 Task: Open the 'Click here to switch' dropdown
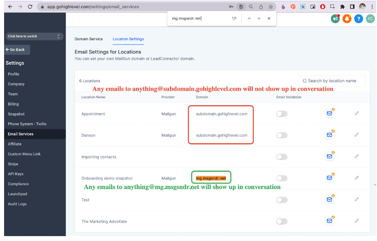pos(34,36)
